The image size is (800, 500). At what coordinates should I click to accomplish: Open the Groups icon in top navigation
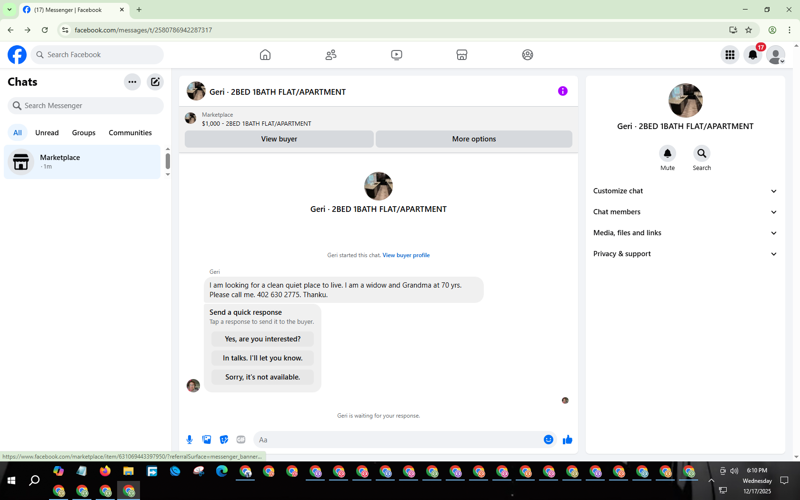(x=528, y=55)
